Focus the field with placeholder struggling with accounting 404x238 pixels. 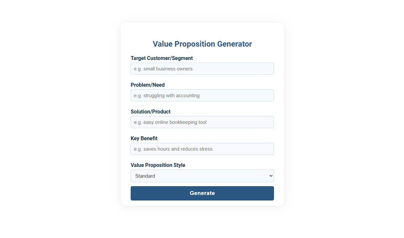point(202,95)
